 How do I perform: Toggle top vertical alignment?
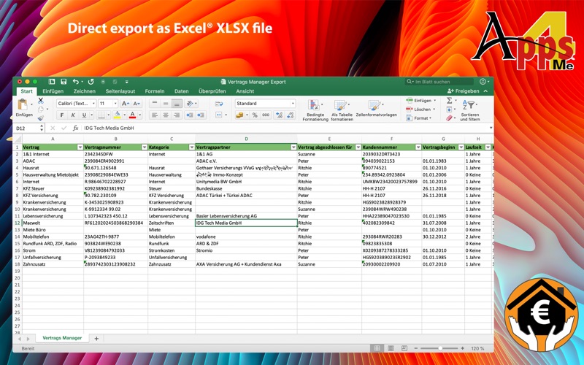click(155, 104)
